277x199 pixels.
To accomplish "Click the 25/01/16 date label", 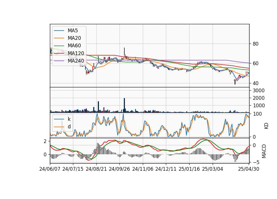I will point(189,169).
